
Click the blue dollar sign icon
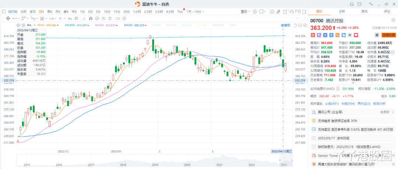[332, 35]
